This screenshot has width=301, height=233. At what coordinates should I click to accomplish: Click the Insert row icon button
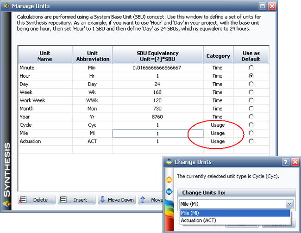click(x=77, y=200)
